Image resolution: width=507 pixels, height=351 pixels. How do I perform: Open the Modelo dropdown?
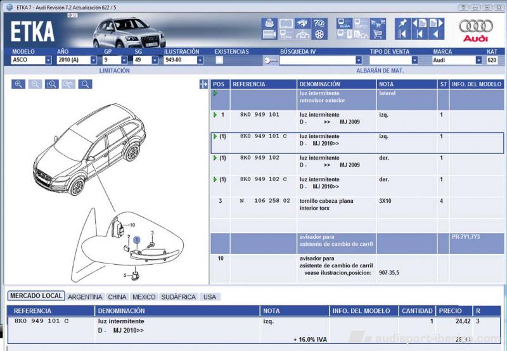click(48, 60)
